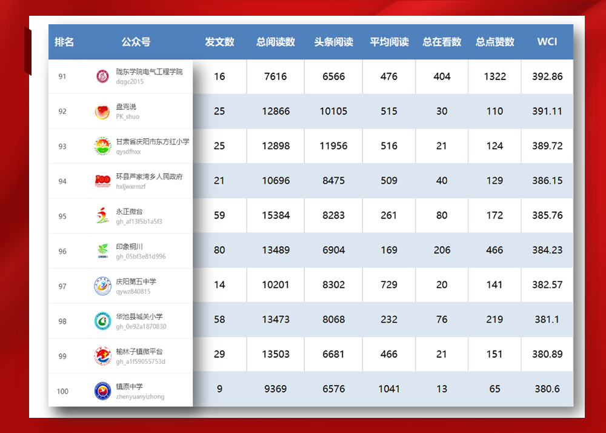
Task: Open the 甘肃省庆阳市东方红小学 account name
Action: [153, 141]
